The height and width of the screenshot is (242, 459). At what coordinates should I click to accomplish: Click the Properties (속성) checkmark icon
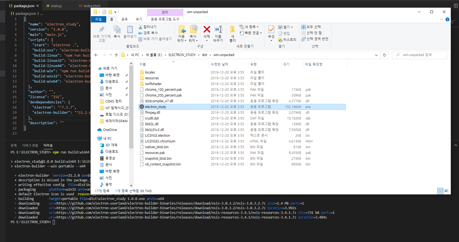click(271, 29)
